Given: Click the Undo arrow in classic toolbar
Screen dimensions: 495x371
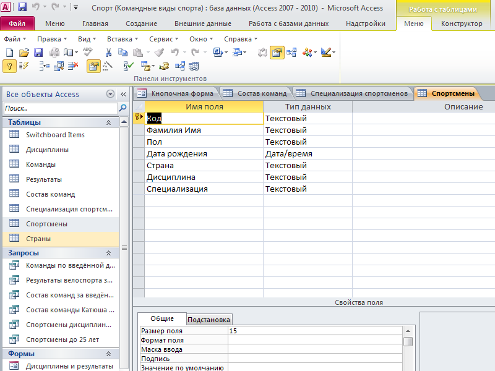Looking at the screenshot, I should 174,53.
